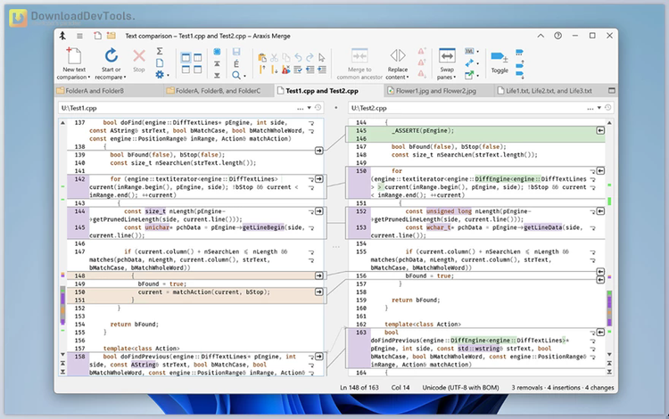Click the right pane change overview strip
Screen dimensions: 669x419
tap(609, 239)
